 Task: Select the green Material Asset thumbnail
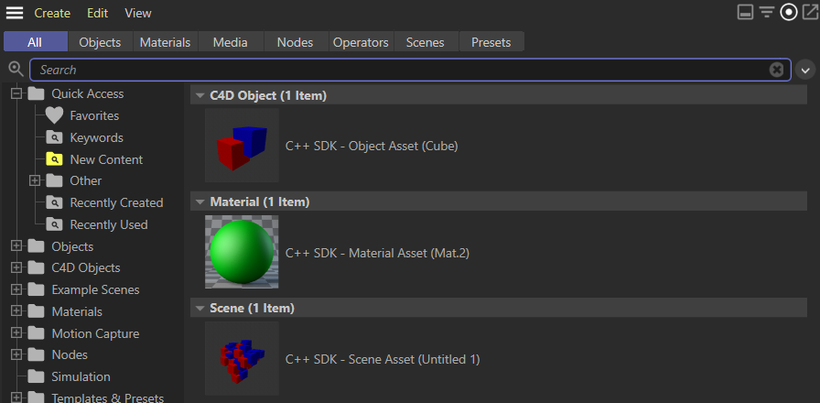point(242,252)
